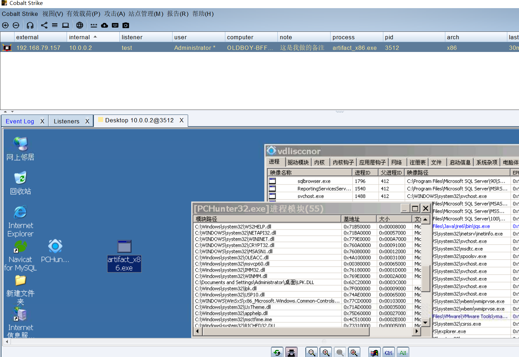
Task: Open the 攻击(A) menu
Action: [115, 14]
